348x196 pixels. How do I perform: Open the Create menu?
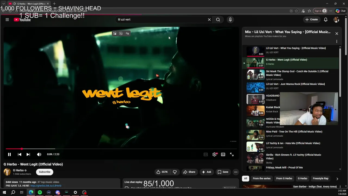tap(312, 20)
